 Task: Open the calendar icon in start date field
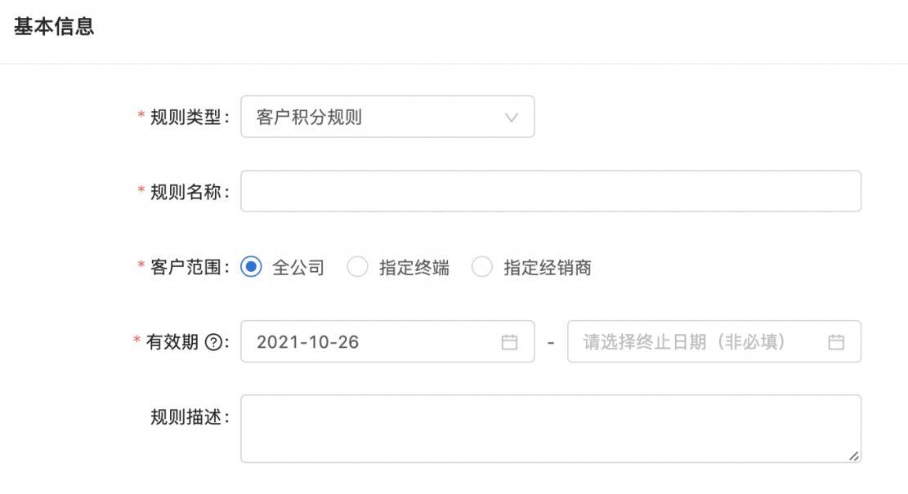(509, 342)
